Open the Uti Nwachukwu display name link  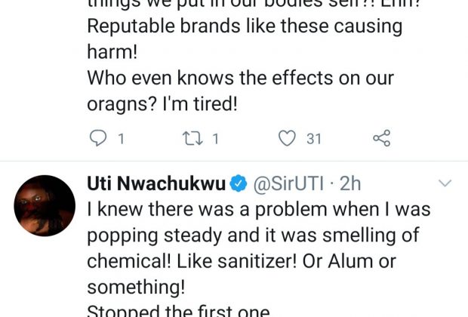[156, 183]
